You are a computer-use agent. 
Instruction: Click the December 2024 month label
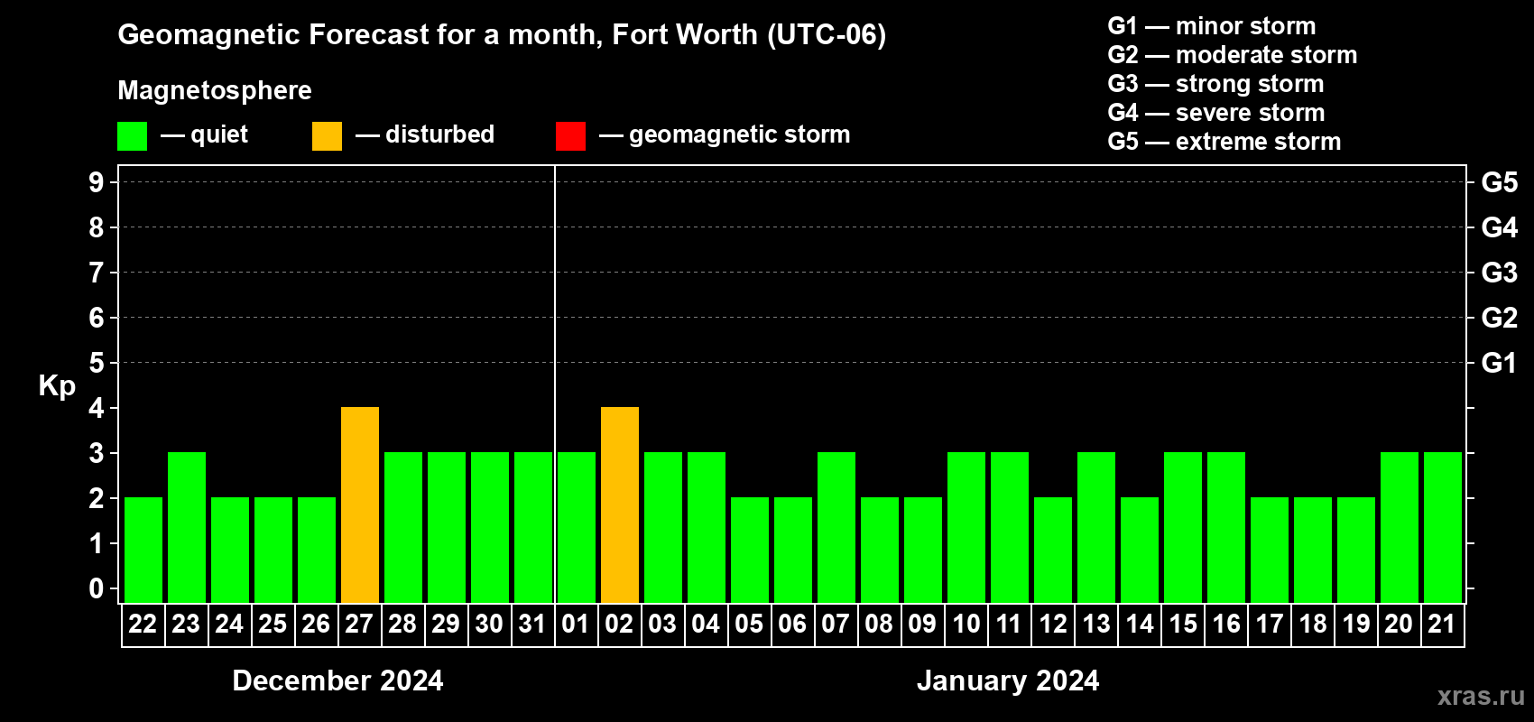pyautogui.click(x=337, y=680)
